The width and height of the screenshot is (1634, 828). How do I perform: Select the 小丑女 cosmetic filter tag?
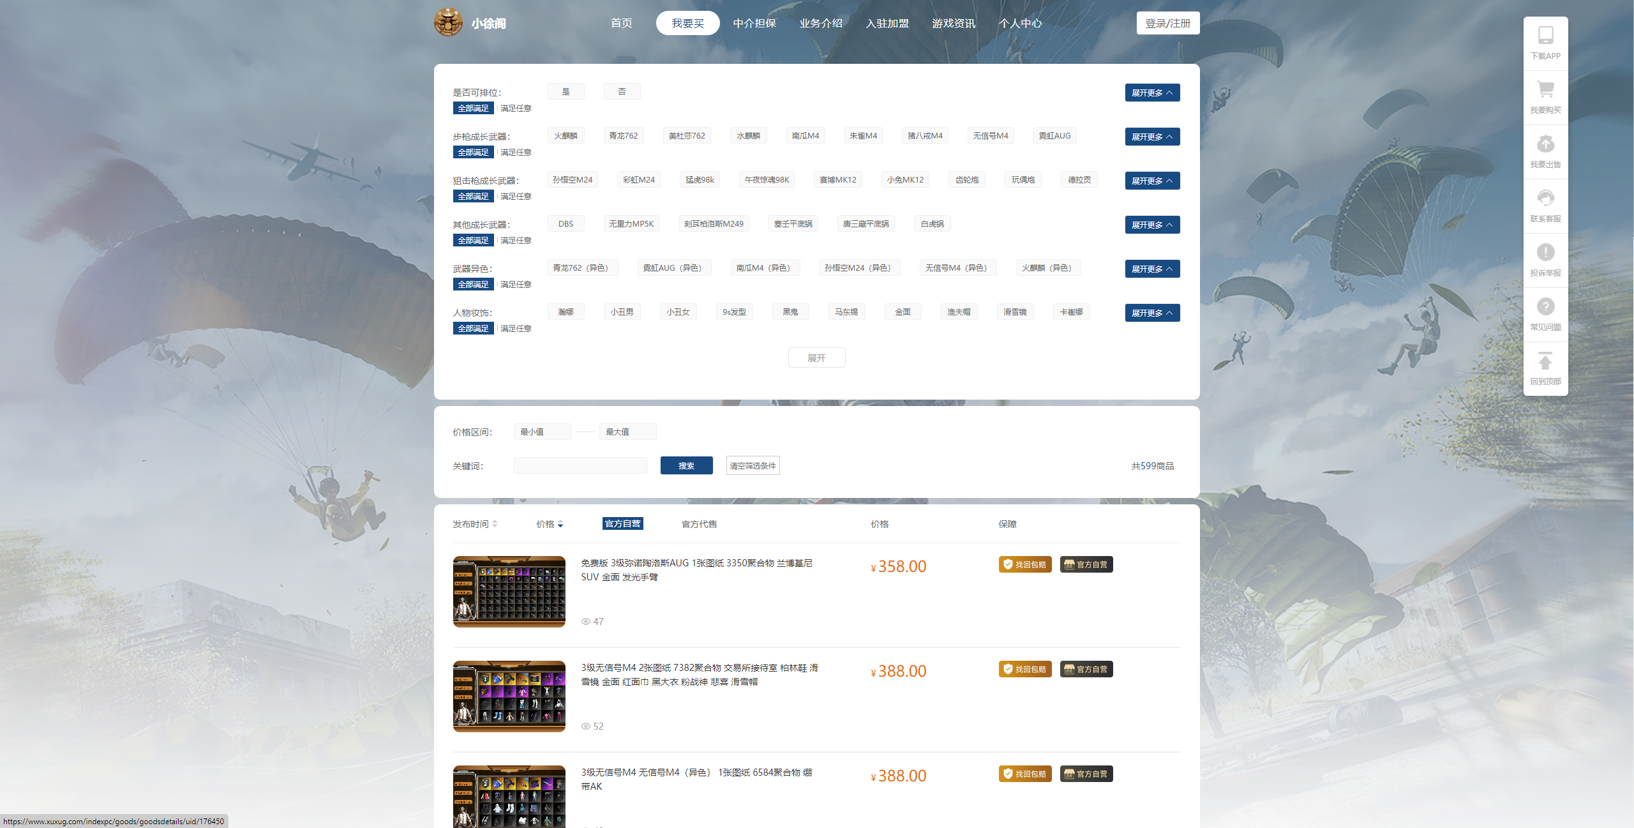(678, 312)
